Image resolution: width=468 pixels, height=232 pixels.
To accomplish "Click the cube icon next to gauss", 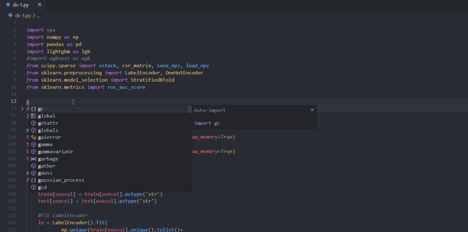I will coord(33,173).
